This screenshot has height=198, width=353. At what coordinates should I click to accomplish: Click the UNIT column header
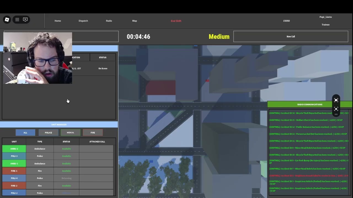click(x=14, y=142)
